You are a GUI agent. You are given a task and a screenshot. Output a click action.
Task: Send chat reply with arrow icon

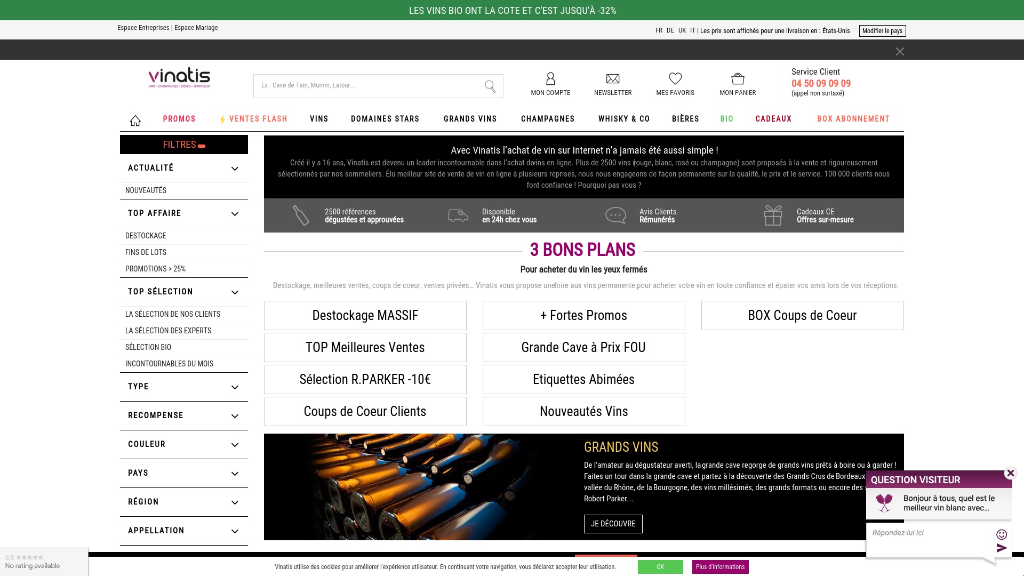coord(1002,548)
